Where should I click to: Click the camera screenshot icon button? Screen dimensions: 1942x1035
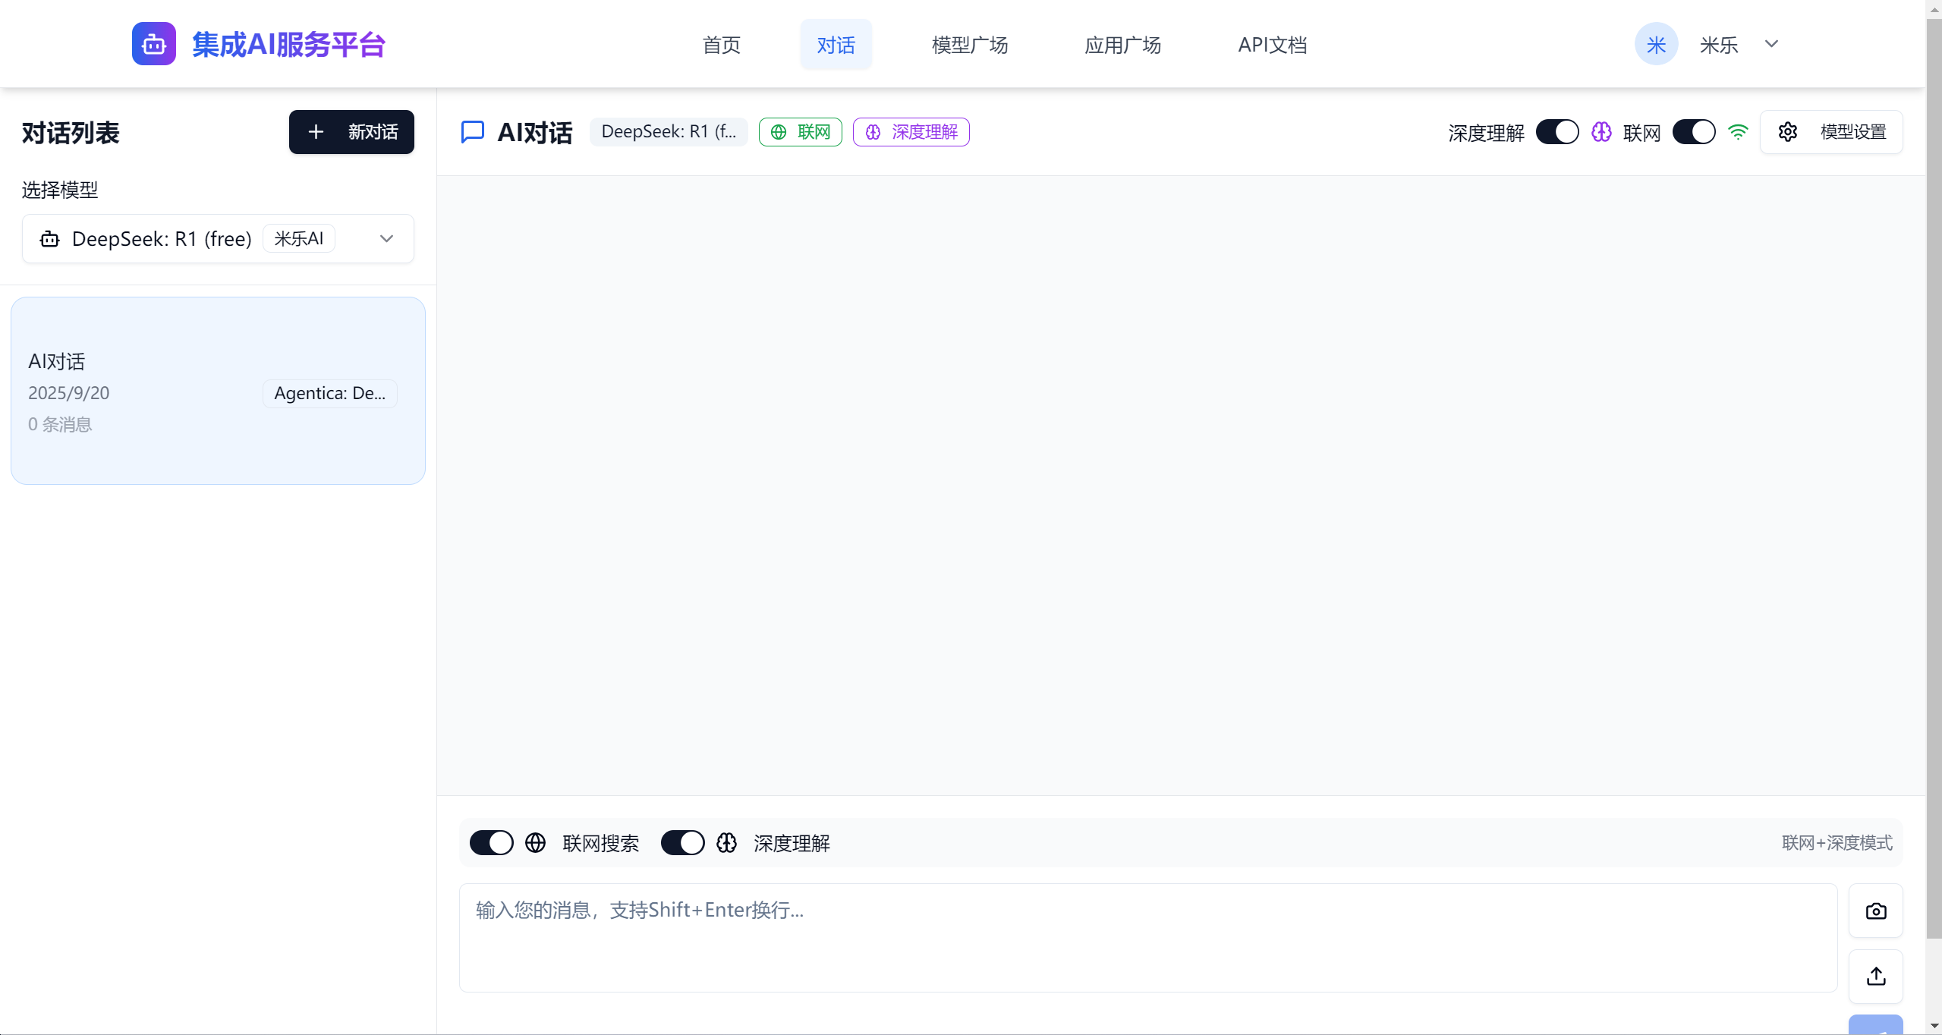(x=1876, y=911)
